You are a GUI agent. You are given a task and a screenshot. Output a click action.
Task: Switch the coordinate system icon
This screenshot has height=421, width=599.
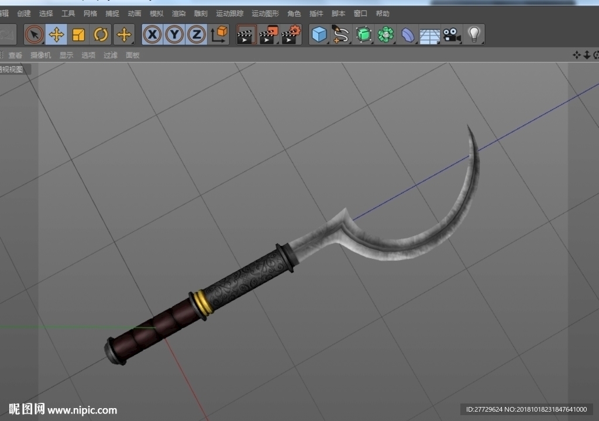click(219, 34)
